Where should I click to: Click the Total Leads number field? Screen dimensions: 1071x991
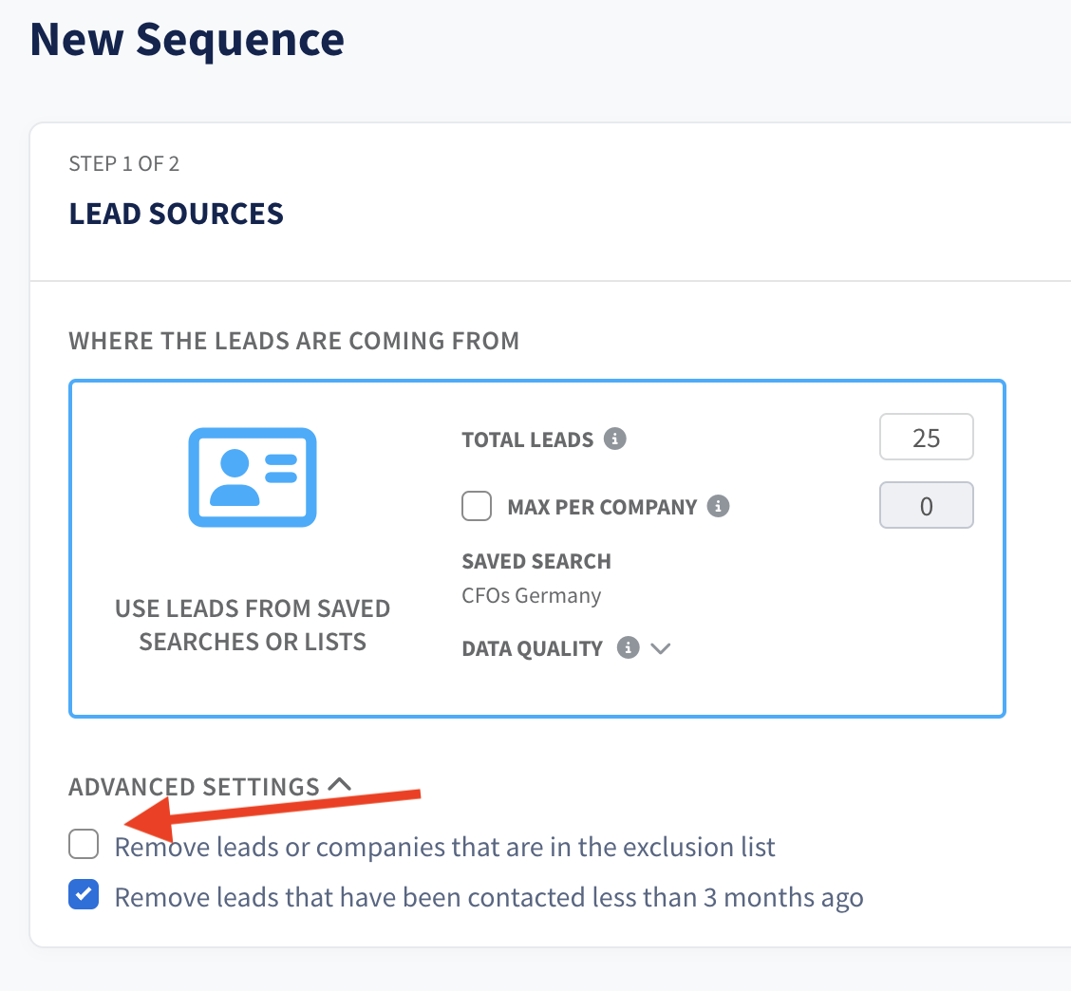point(926,437)
